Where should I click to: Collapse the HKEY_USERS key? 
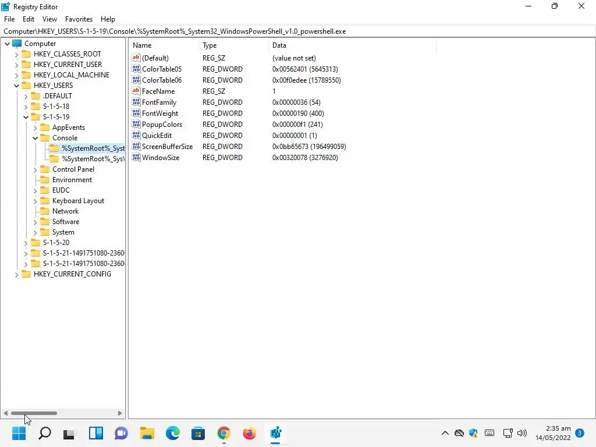tap(16, 86)
